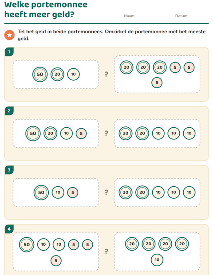Select the number 4 exercise badge
Image resolution: width=213 pixels, height=275 pixels.
9,229
